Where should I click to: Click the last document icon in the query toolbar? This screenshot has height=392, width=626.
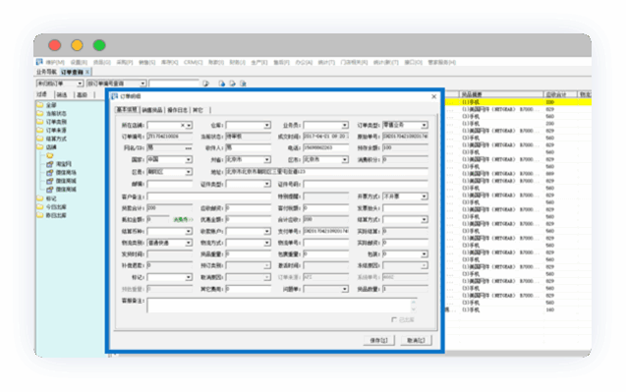(x=243, y=84)
